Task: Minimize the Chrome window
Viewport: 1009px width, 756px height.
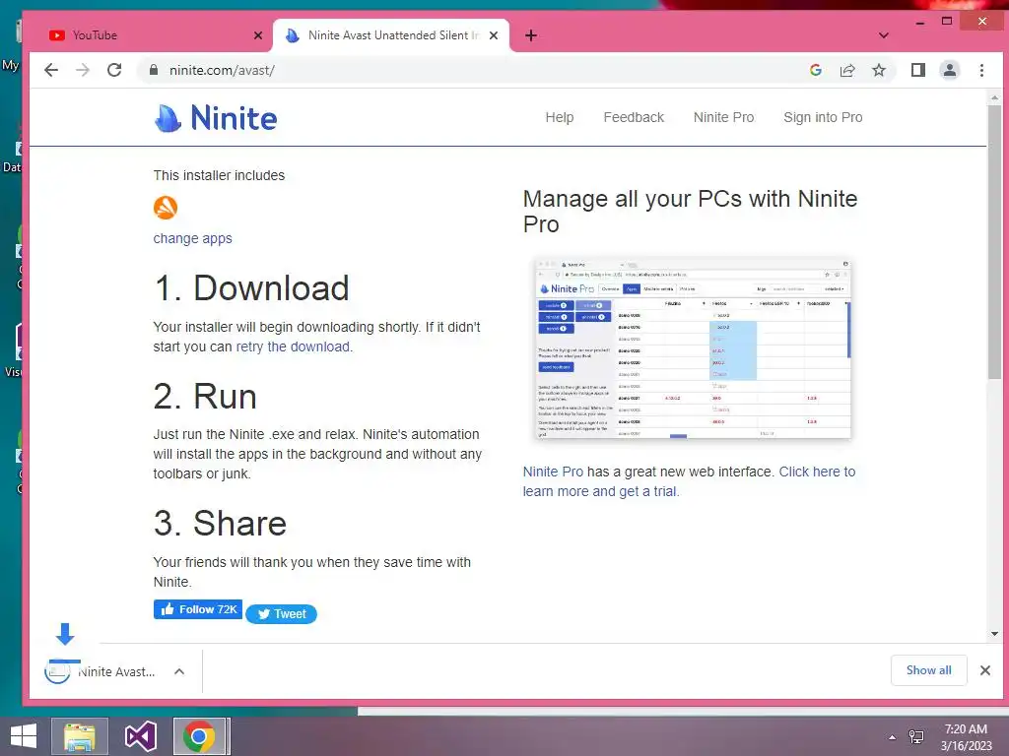Action: (x=920, y=22)
